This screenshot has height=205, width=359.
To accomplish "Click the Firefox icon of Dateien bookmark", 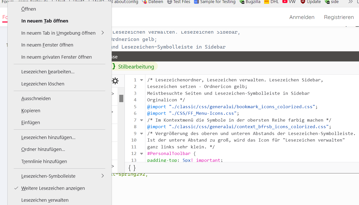I will pyautogui.click(x=145, y=2).
